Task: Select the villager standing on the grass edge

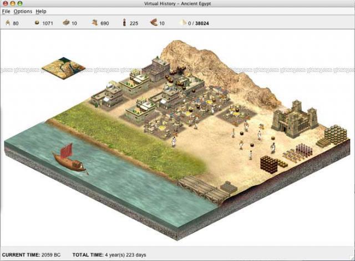Action: (174, 142)
